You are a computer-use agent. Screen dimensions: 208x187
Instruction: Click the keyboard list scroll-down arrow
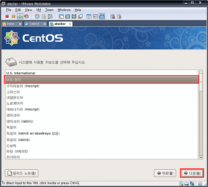click(x=201, y=158)
